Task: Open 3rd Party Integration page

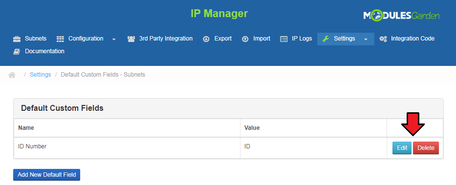Action: [166, 39]
